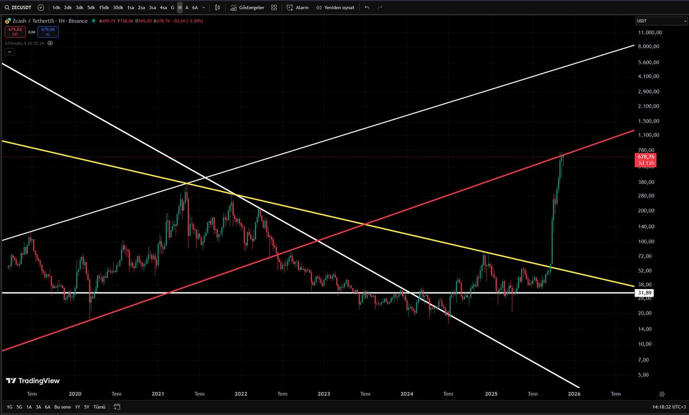Open time axis settings gear icon

(x=662, y=394)
